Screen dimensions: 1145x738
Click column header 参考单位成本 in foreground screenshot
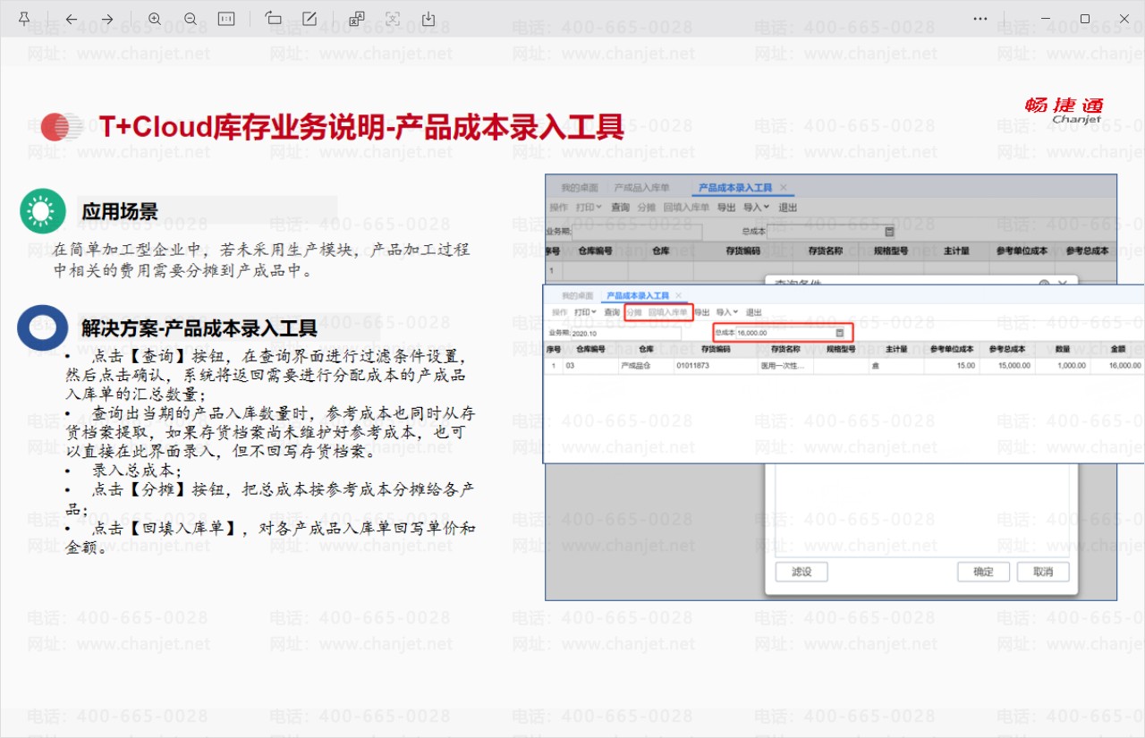(950, 349)
